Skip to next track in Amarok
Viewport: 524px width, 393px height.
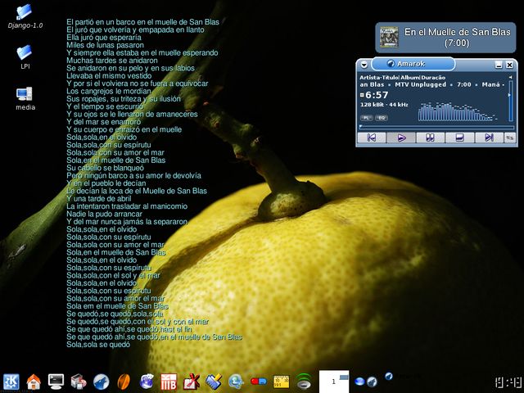pos(490,138)
